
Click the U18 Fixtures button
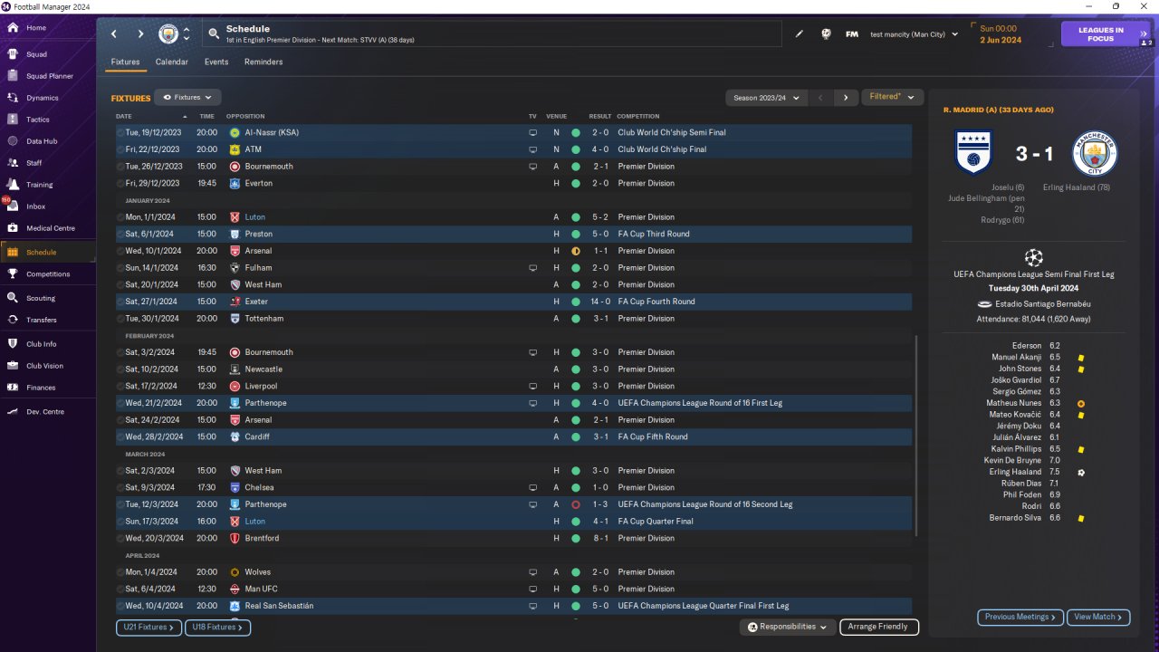point(218,627)
